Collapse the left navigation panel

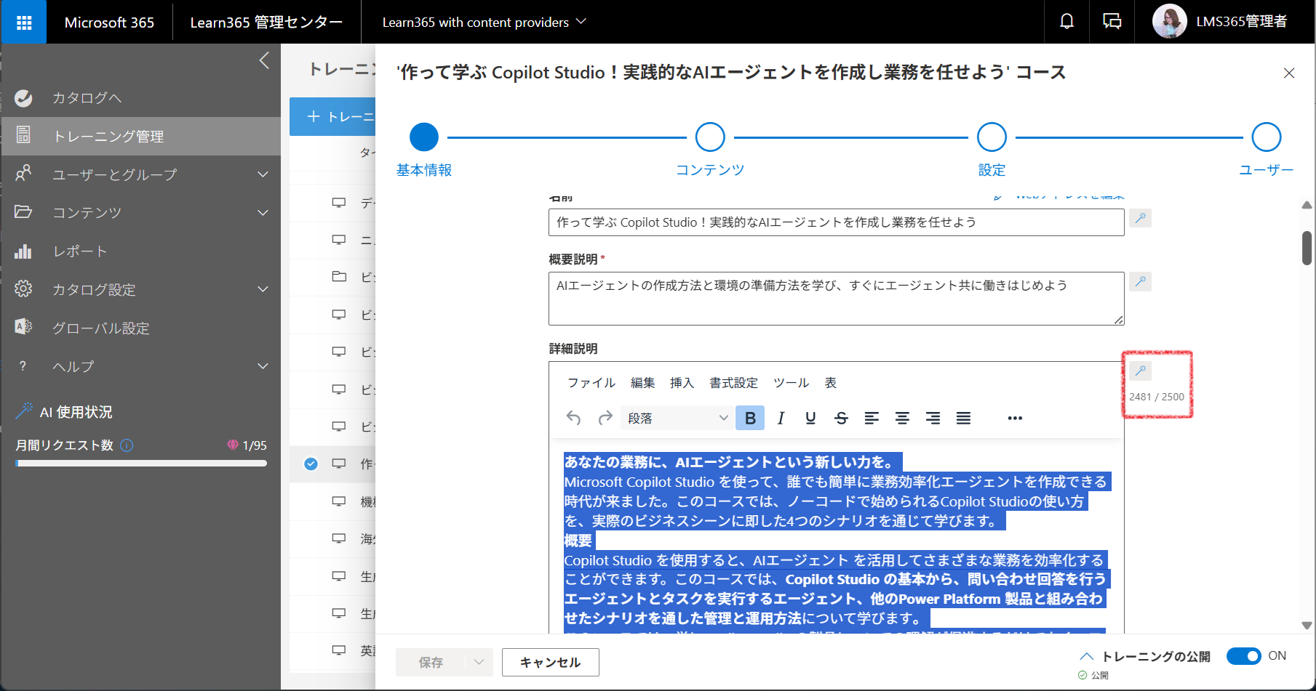click(x=264, y=60)
